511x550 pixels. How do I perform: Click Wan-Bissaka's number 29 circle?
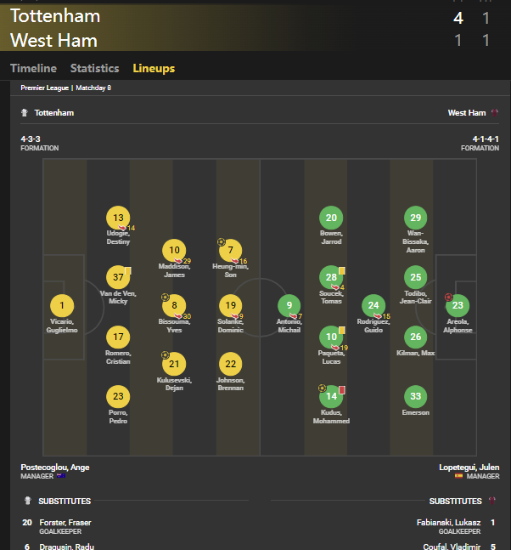click(415, 218)
